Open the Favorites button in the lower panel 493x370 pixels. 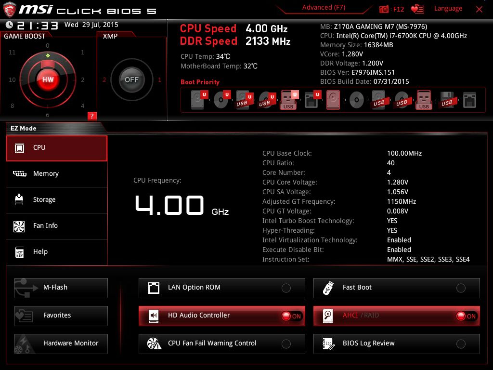[61, 316]
